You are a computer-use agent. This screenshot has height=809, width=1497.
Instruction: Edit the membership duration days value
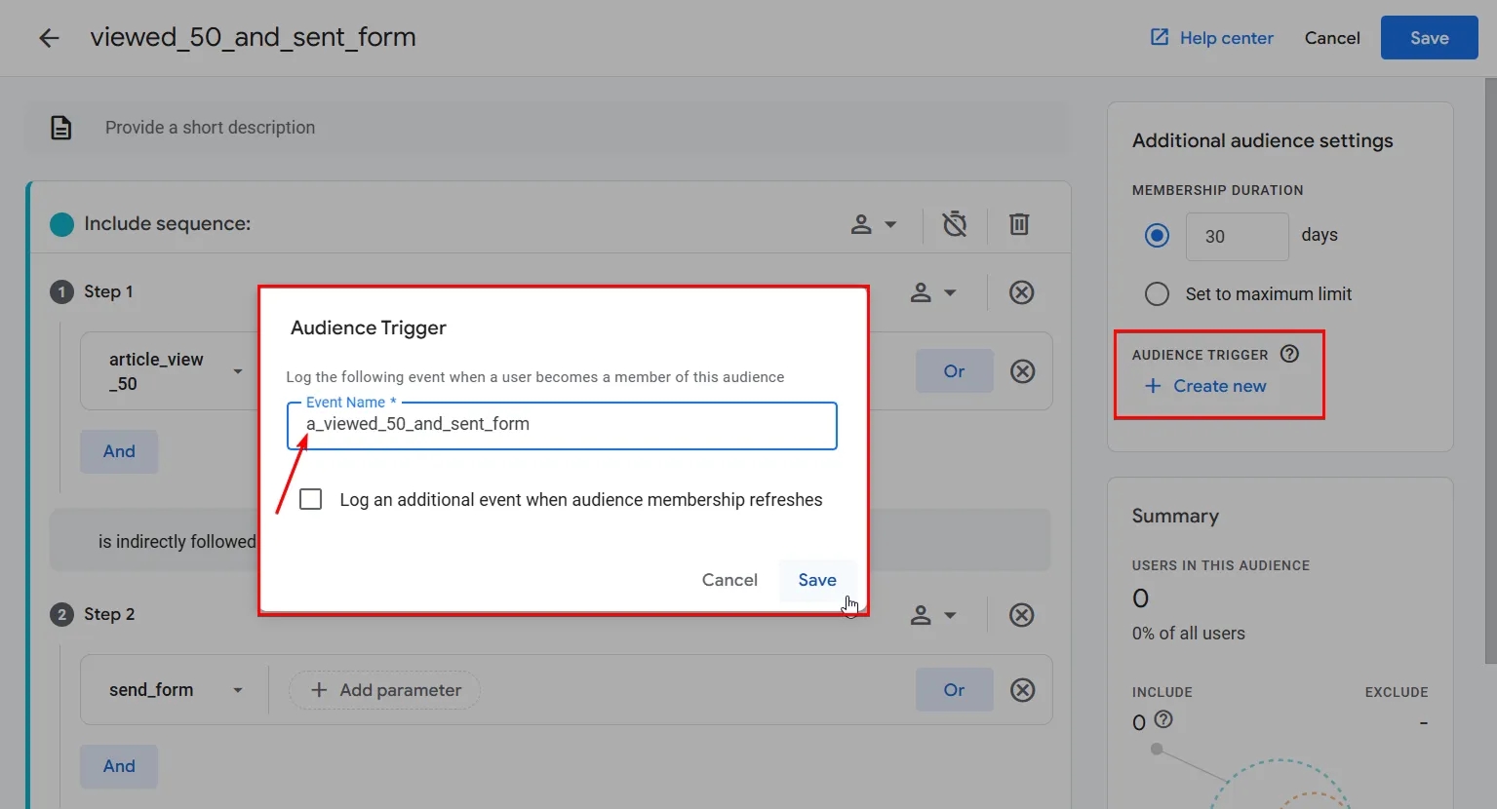click(1237, 237)
